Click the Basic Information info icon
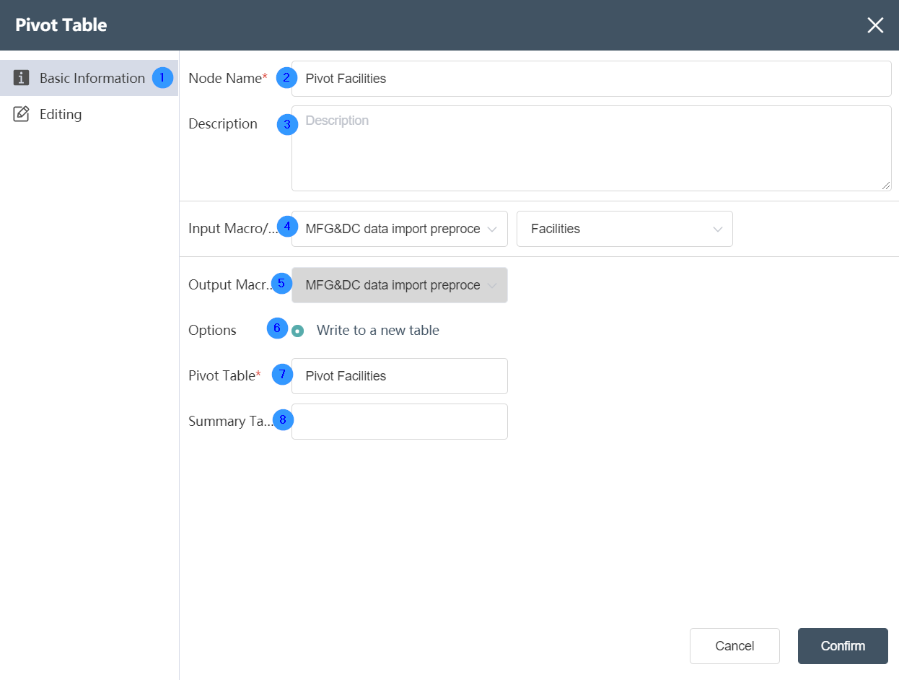 click(x=22, y=78)
